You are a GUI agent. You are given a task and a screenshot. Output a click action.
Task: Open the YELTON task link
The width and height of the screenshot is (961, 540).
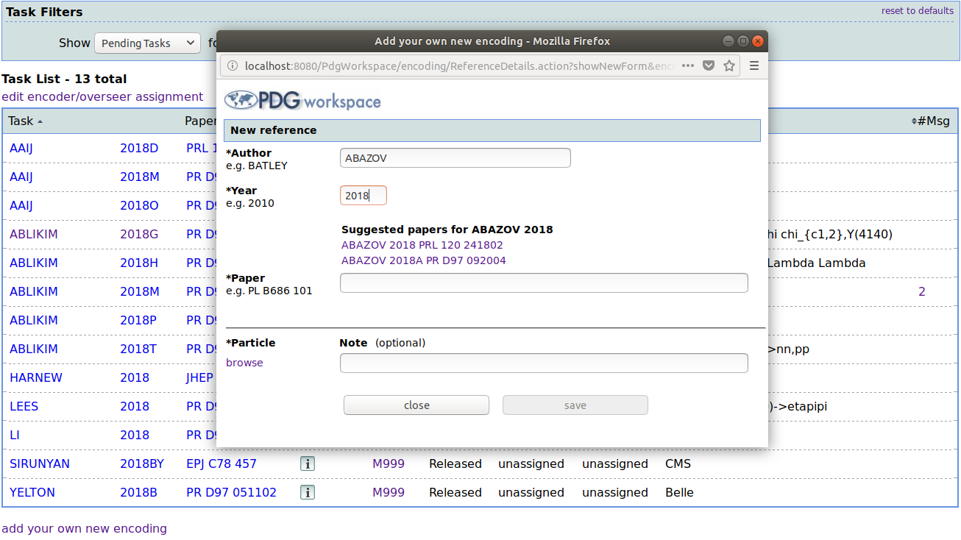click(32, 492)
